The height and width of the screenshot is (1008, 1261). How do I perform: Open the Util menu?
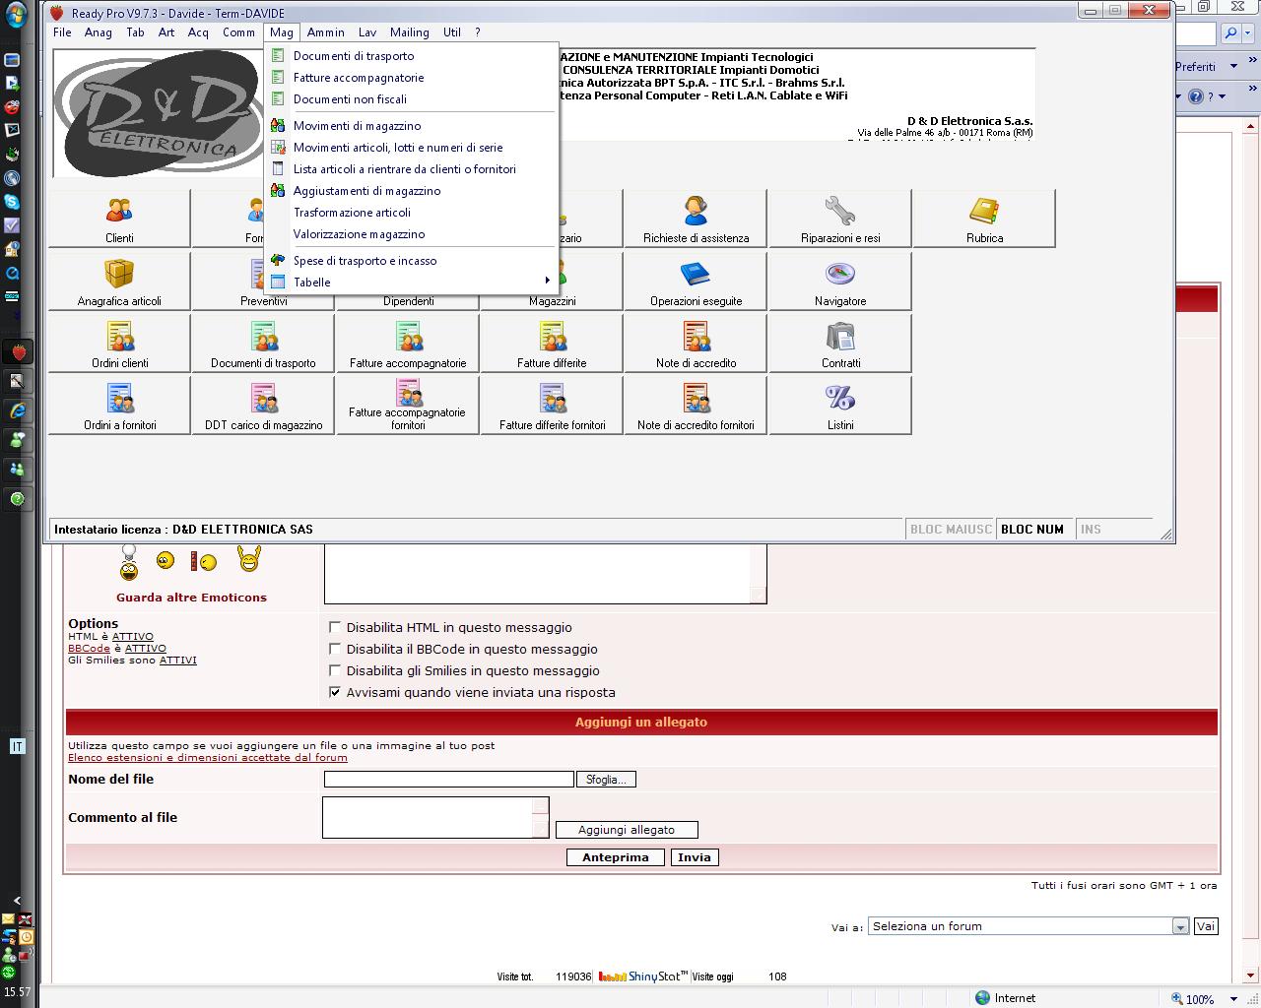click(x=452, y=32)
